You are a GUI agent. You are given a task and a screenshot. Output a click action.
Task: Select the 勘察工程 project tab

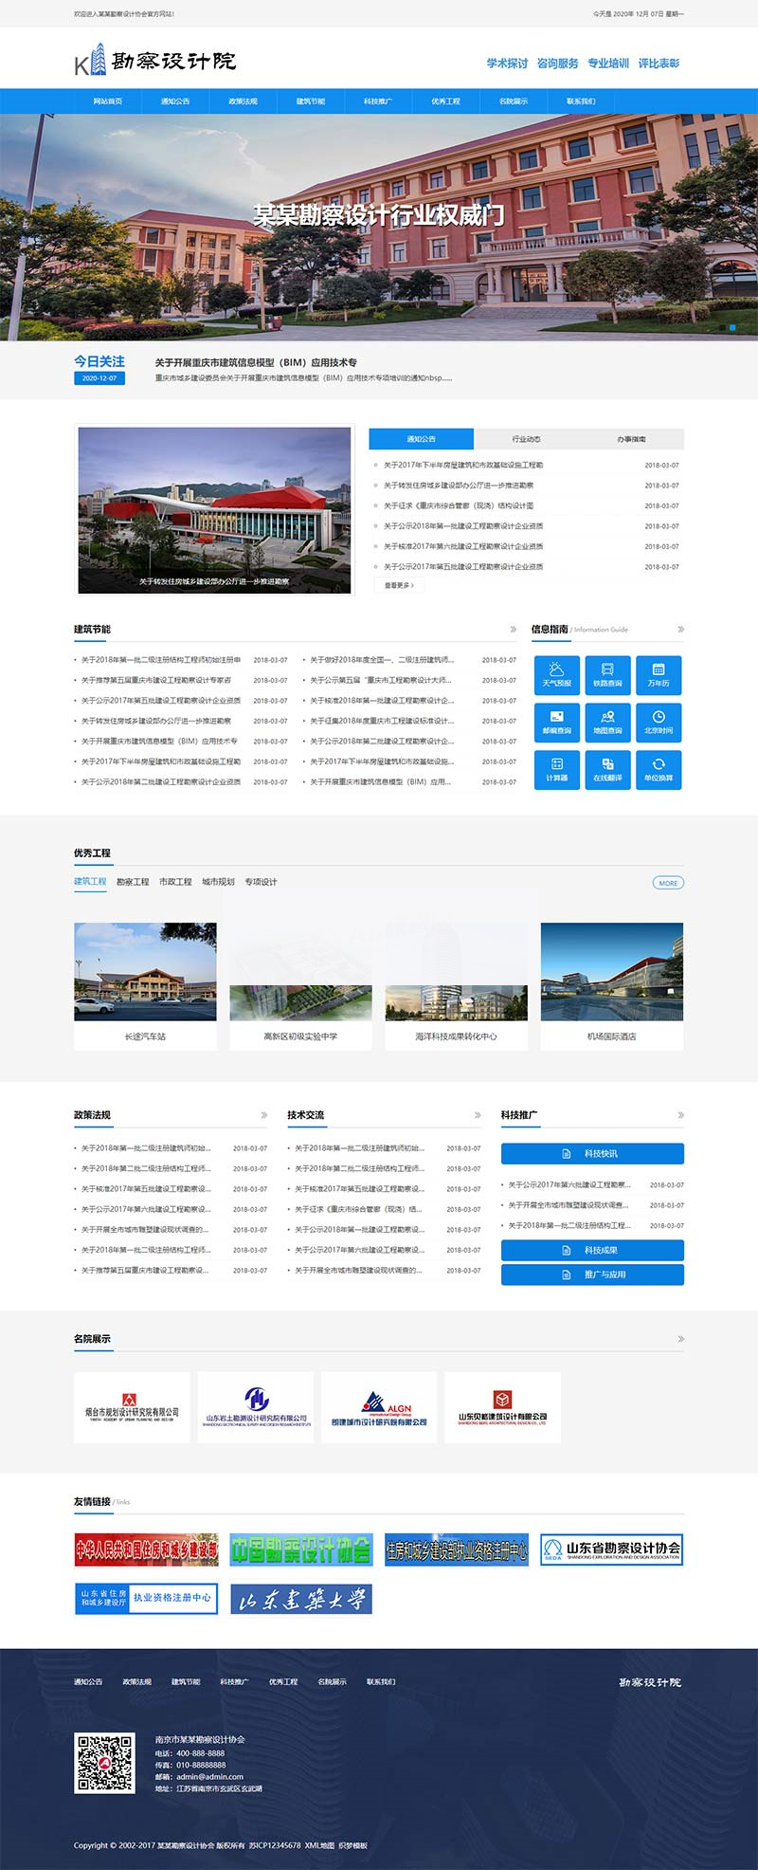click(x=133, y=882)
